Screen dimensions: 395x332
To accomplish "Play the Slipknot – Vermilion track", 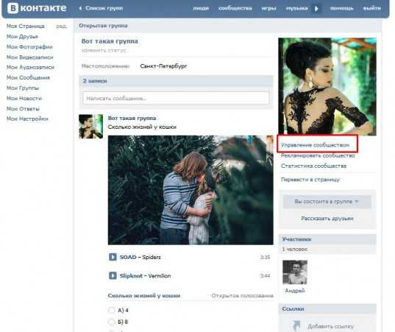I will coord(113,275).
